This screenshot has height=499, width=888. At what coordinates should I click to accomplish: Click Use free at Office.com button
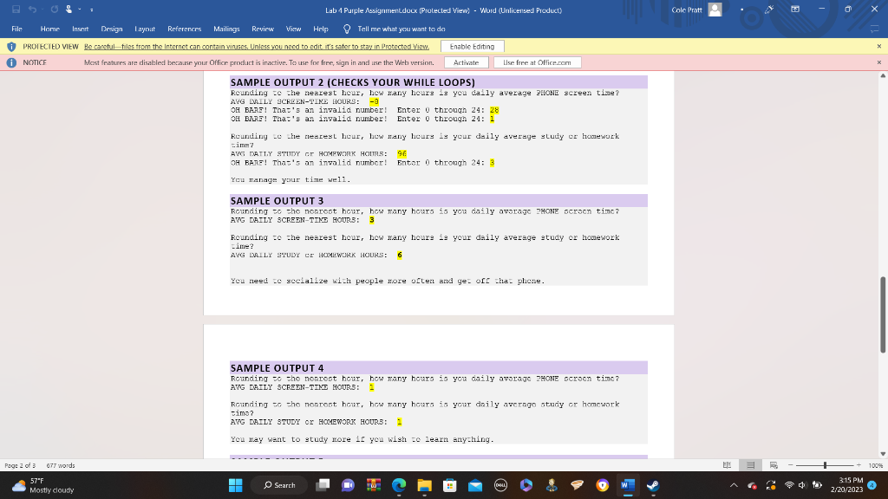(537, 62)
